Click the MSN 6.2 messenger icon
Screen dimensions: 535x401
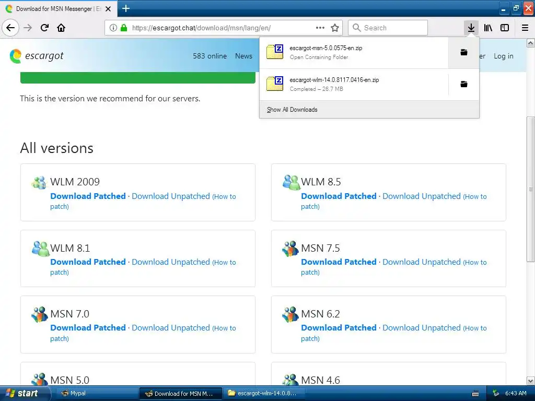pos(290,314)
